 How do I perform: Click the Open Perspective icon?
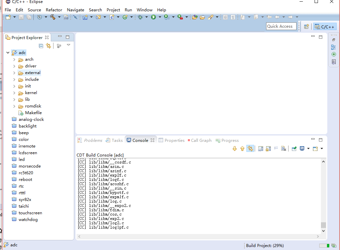tap(306, 26)
